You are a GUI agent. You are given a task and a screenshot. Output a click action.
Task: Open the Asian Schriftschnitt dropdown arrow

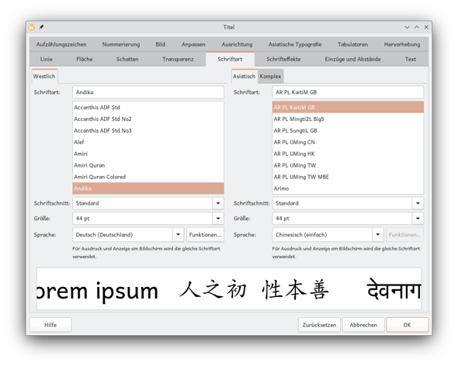[418, 203]
